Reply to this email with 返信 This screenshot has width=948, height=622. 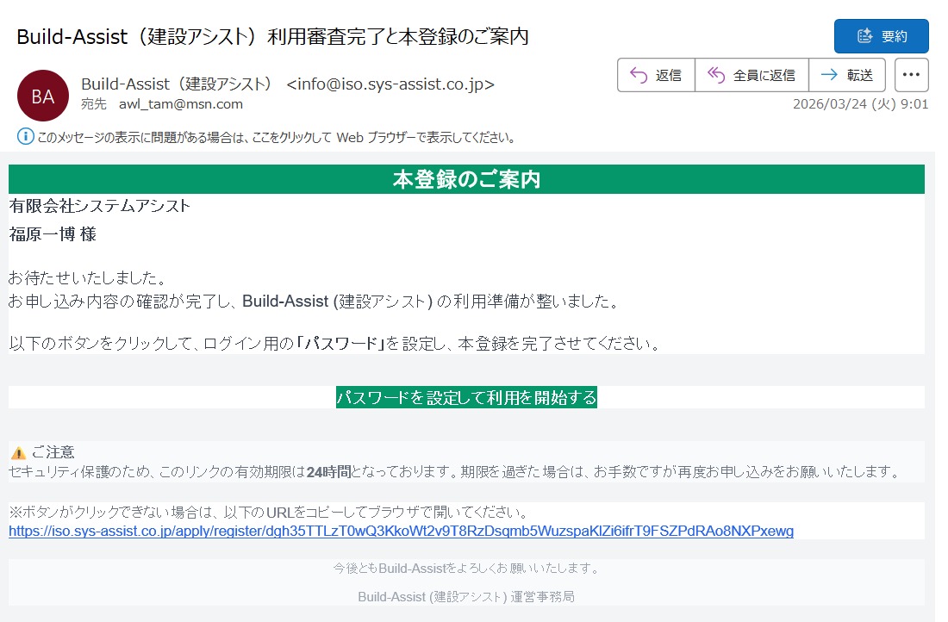(x=656, y=75)
